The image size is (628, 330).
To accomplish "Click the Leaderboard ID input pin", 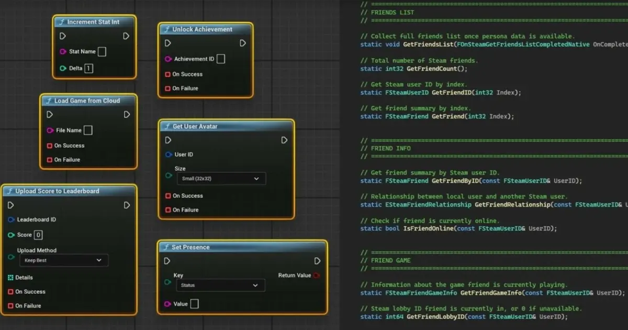I will tap(10, 219).
